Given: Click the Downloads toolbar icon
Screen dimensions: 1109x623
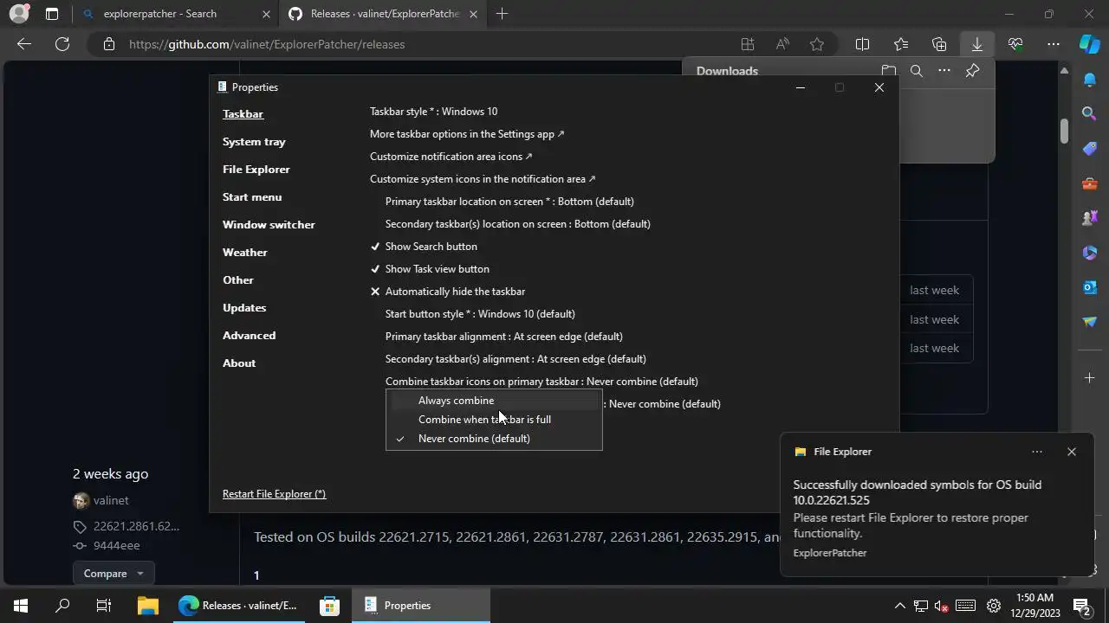Looking at the screenshot, I should pyautogui.click(x=977, y=44).
